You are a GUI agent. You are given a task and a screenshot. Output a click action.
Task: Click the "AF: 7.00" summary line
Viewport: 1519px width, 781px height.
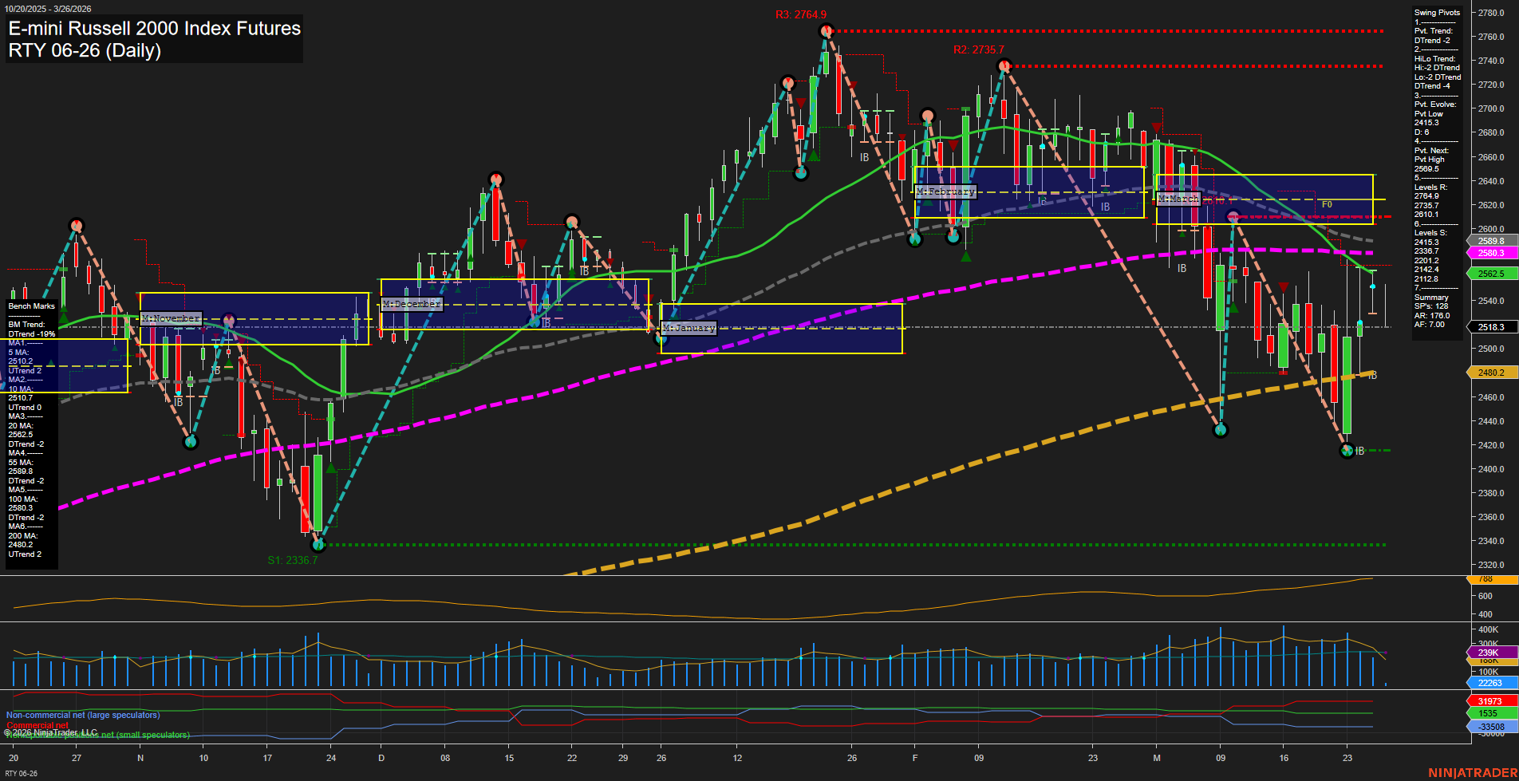click(x=1430, y=325)
